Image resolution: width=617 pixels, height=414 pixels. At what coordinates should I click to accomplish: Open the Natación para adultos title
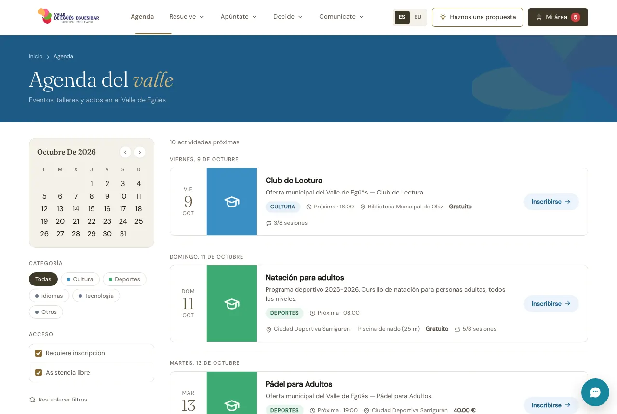pyautogui.click(x=305, y=278)
